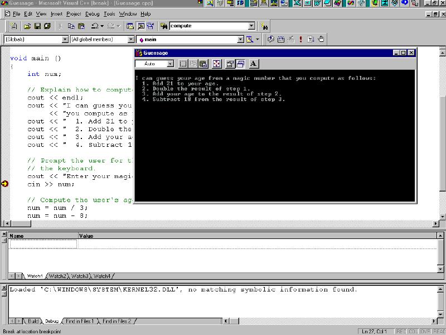This screenshot has height=335, width=446.
Task: Click the Paste icon in Guessage console toolbar
Action: (203, 64)
